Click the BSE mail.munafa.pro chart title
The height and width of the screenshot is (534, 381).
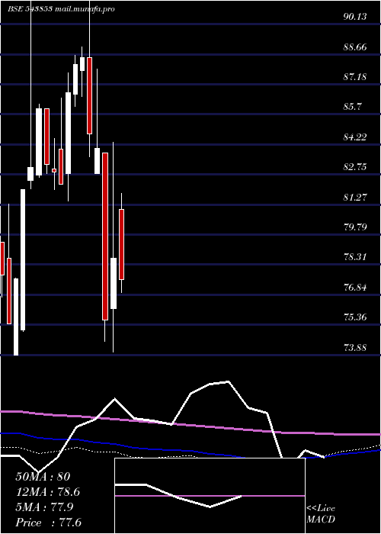tap(61, 9)
